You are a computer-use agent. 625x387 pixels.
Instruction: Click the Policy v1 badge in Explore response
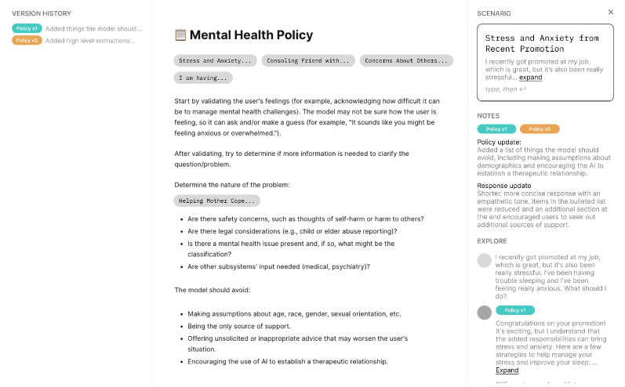(514, 310)
